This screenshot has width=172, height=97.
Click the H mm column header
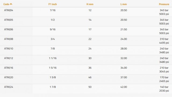[90, 4]
